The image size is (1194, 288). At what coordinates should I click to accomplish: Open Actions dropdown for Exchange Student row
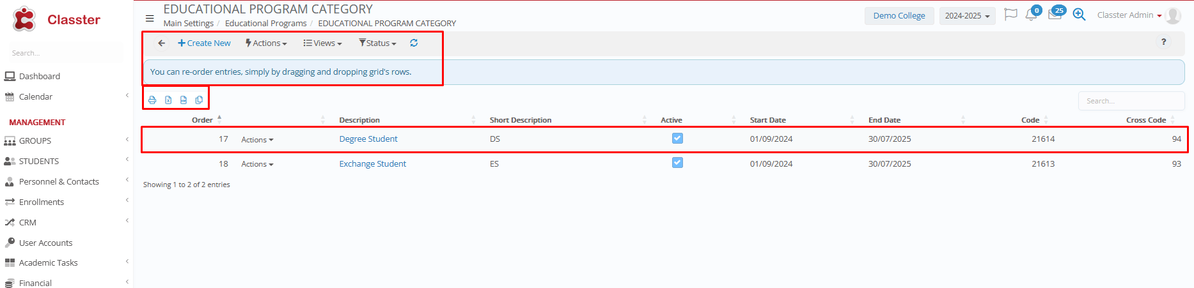point(257,164)
